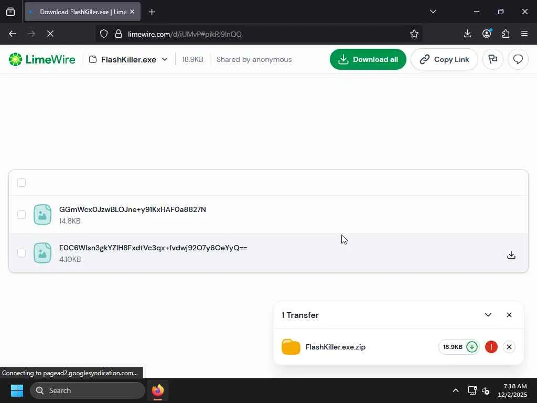
Task: Select the Download FlashKiller.exe tab
Action: pos(82,12)
